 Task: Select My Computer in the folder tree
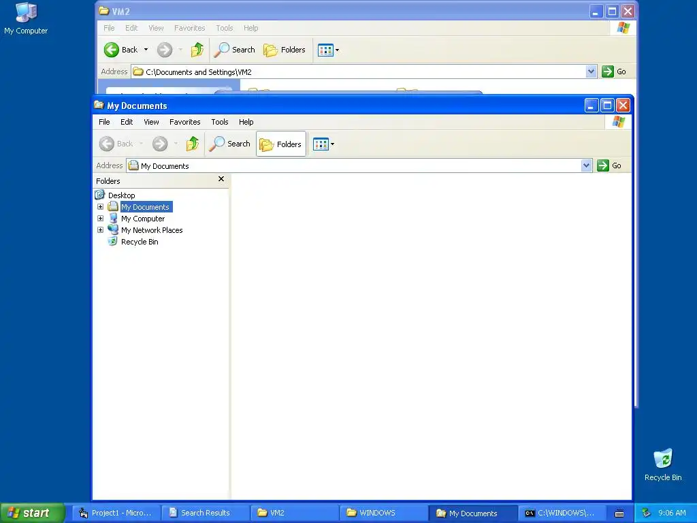tap(143, 219)
